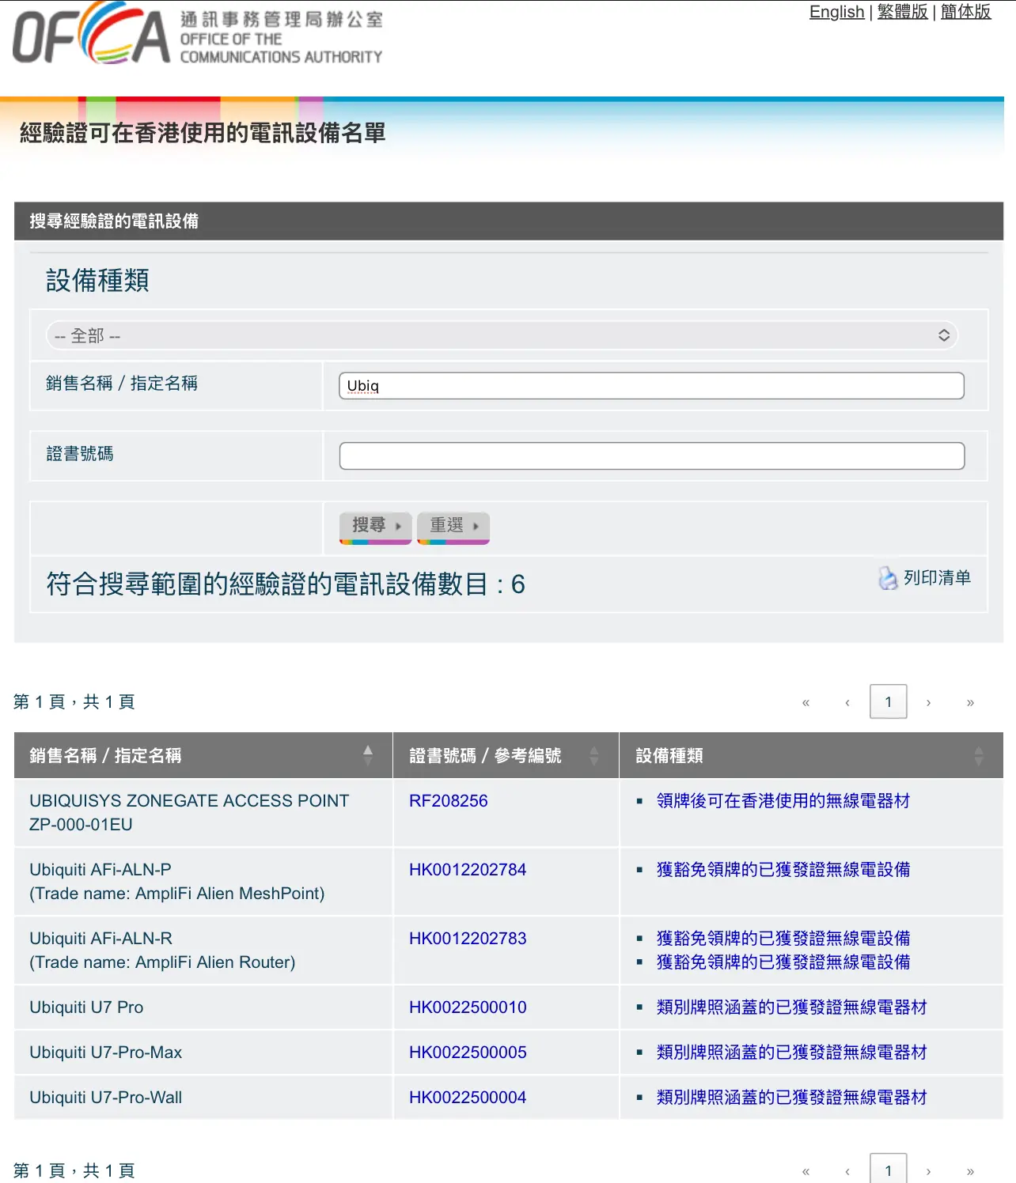Open UBIQUISYS ZONEGATE ACCESS POINT entry
Viewport: 1016px width, 1183px height.
pos(189,812)
